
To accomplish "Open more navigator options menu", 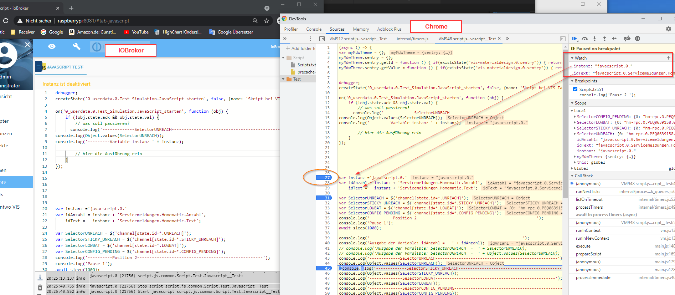I will click(x=310, y=39).
